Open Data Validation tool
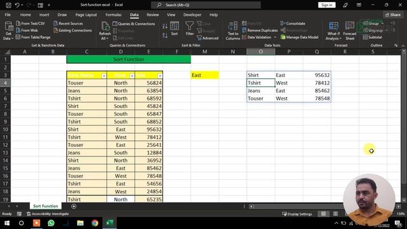The width and height of the screenshot is (407, 229). 256,37
